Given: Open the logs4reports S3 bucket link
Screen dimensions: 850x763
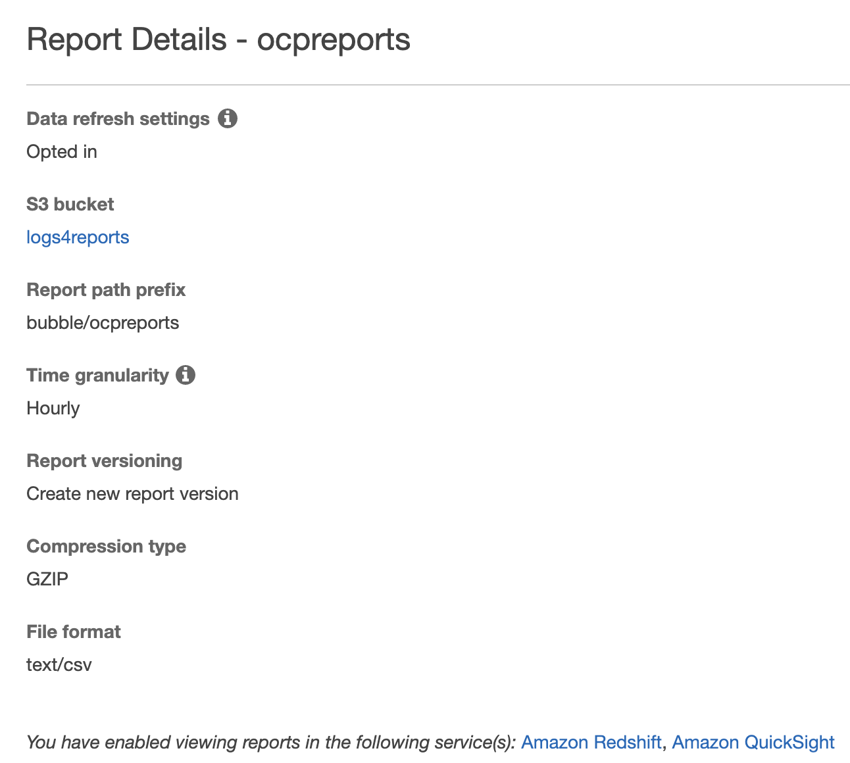Looking at the screenshot, I should (78, 237).
